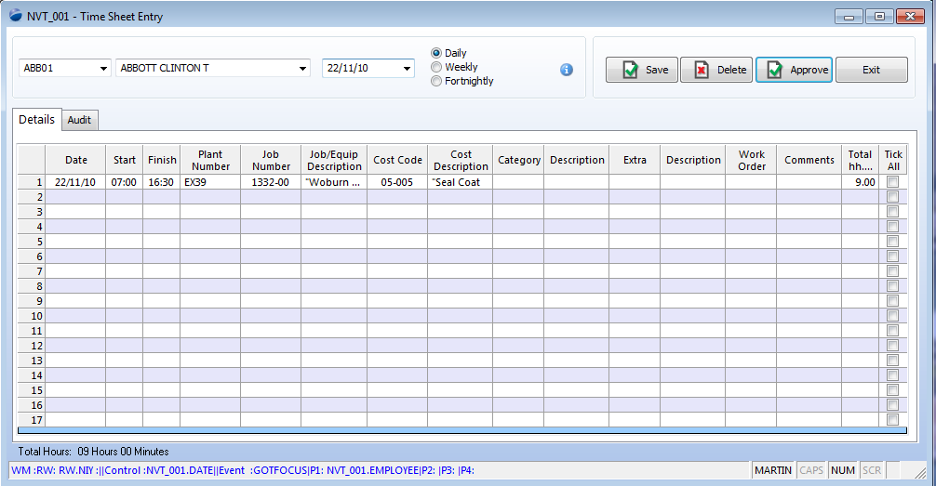Screen dimensions: 936x486
Task: Tick the checkbox in row 9
Action: [893, 301]
